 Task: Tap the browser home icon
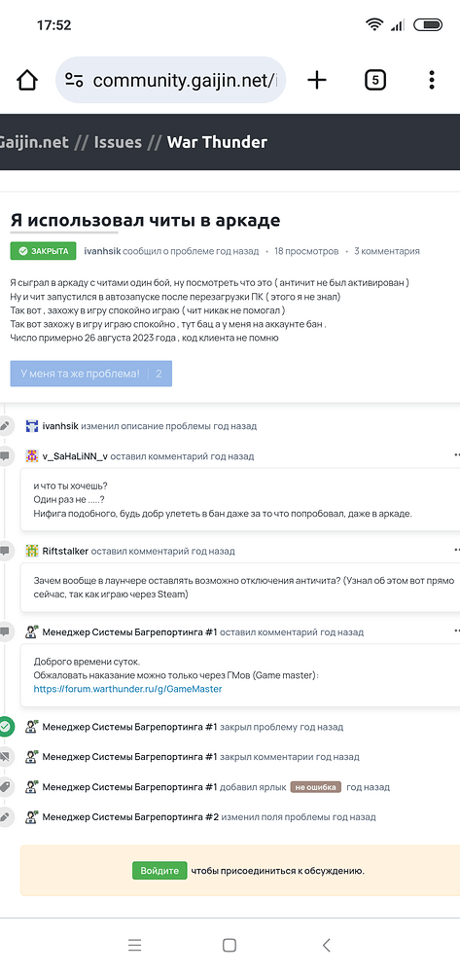(27, 80)
